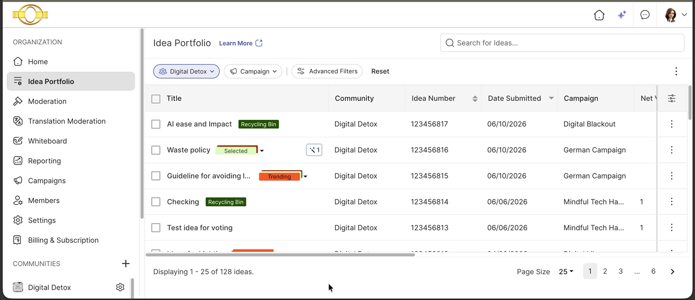695x300 pixels.
Task: Open the home icon in top bar
Action: (x=599, y=15)
